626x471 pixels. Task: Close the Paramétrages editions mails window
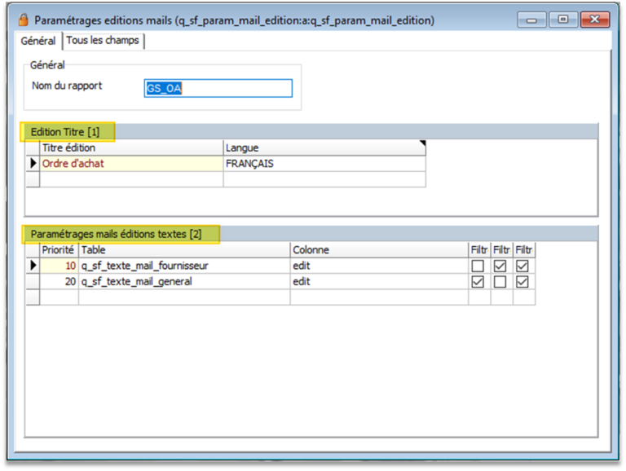pos(595,20)
